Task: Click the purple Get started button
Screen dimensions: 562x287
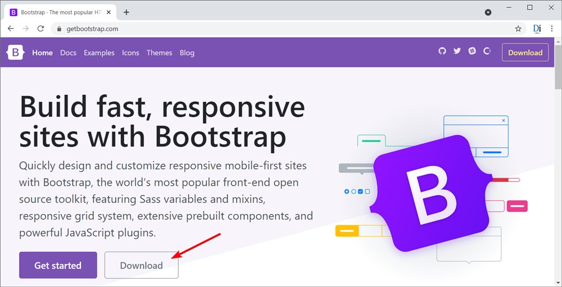Action: coord(58,265)
